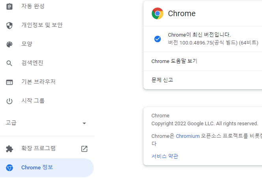Click the blue Chrome icon beside Chrome 정보
The height and width of the screenshot is (178, 262).
9,168
